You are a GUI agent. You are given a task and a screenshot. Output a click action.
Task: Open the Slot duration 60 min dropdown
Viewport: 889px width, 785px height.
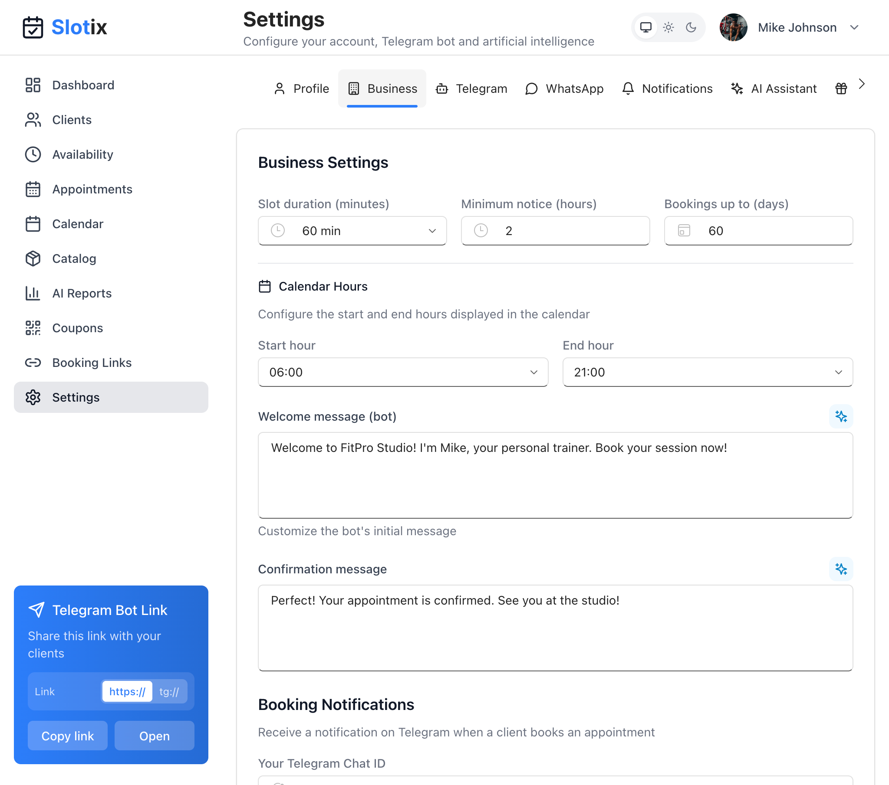coord(352,231)
